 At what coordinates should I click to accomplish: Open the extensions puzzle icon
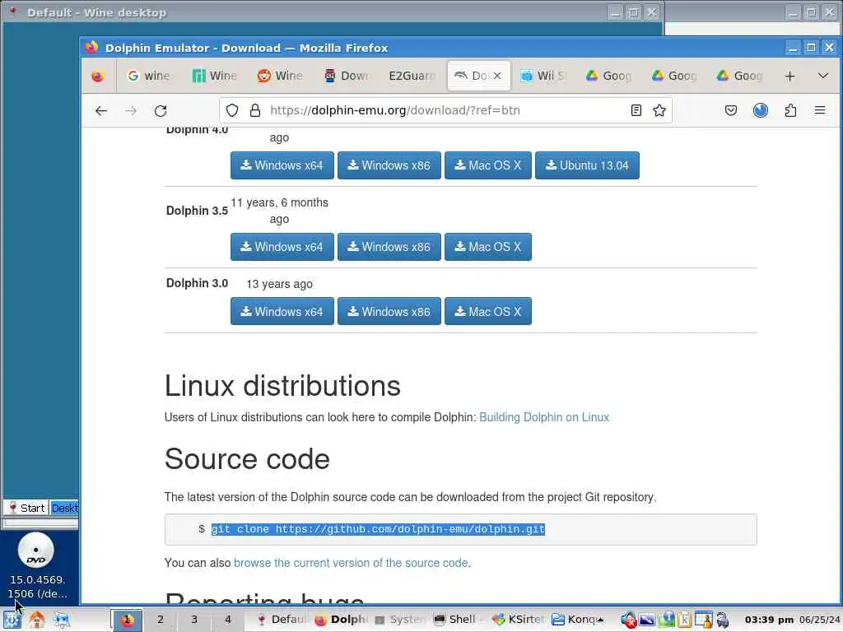790,111
